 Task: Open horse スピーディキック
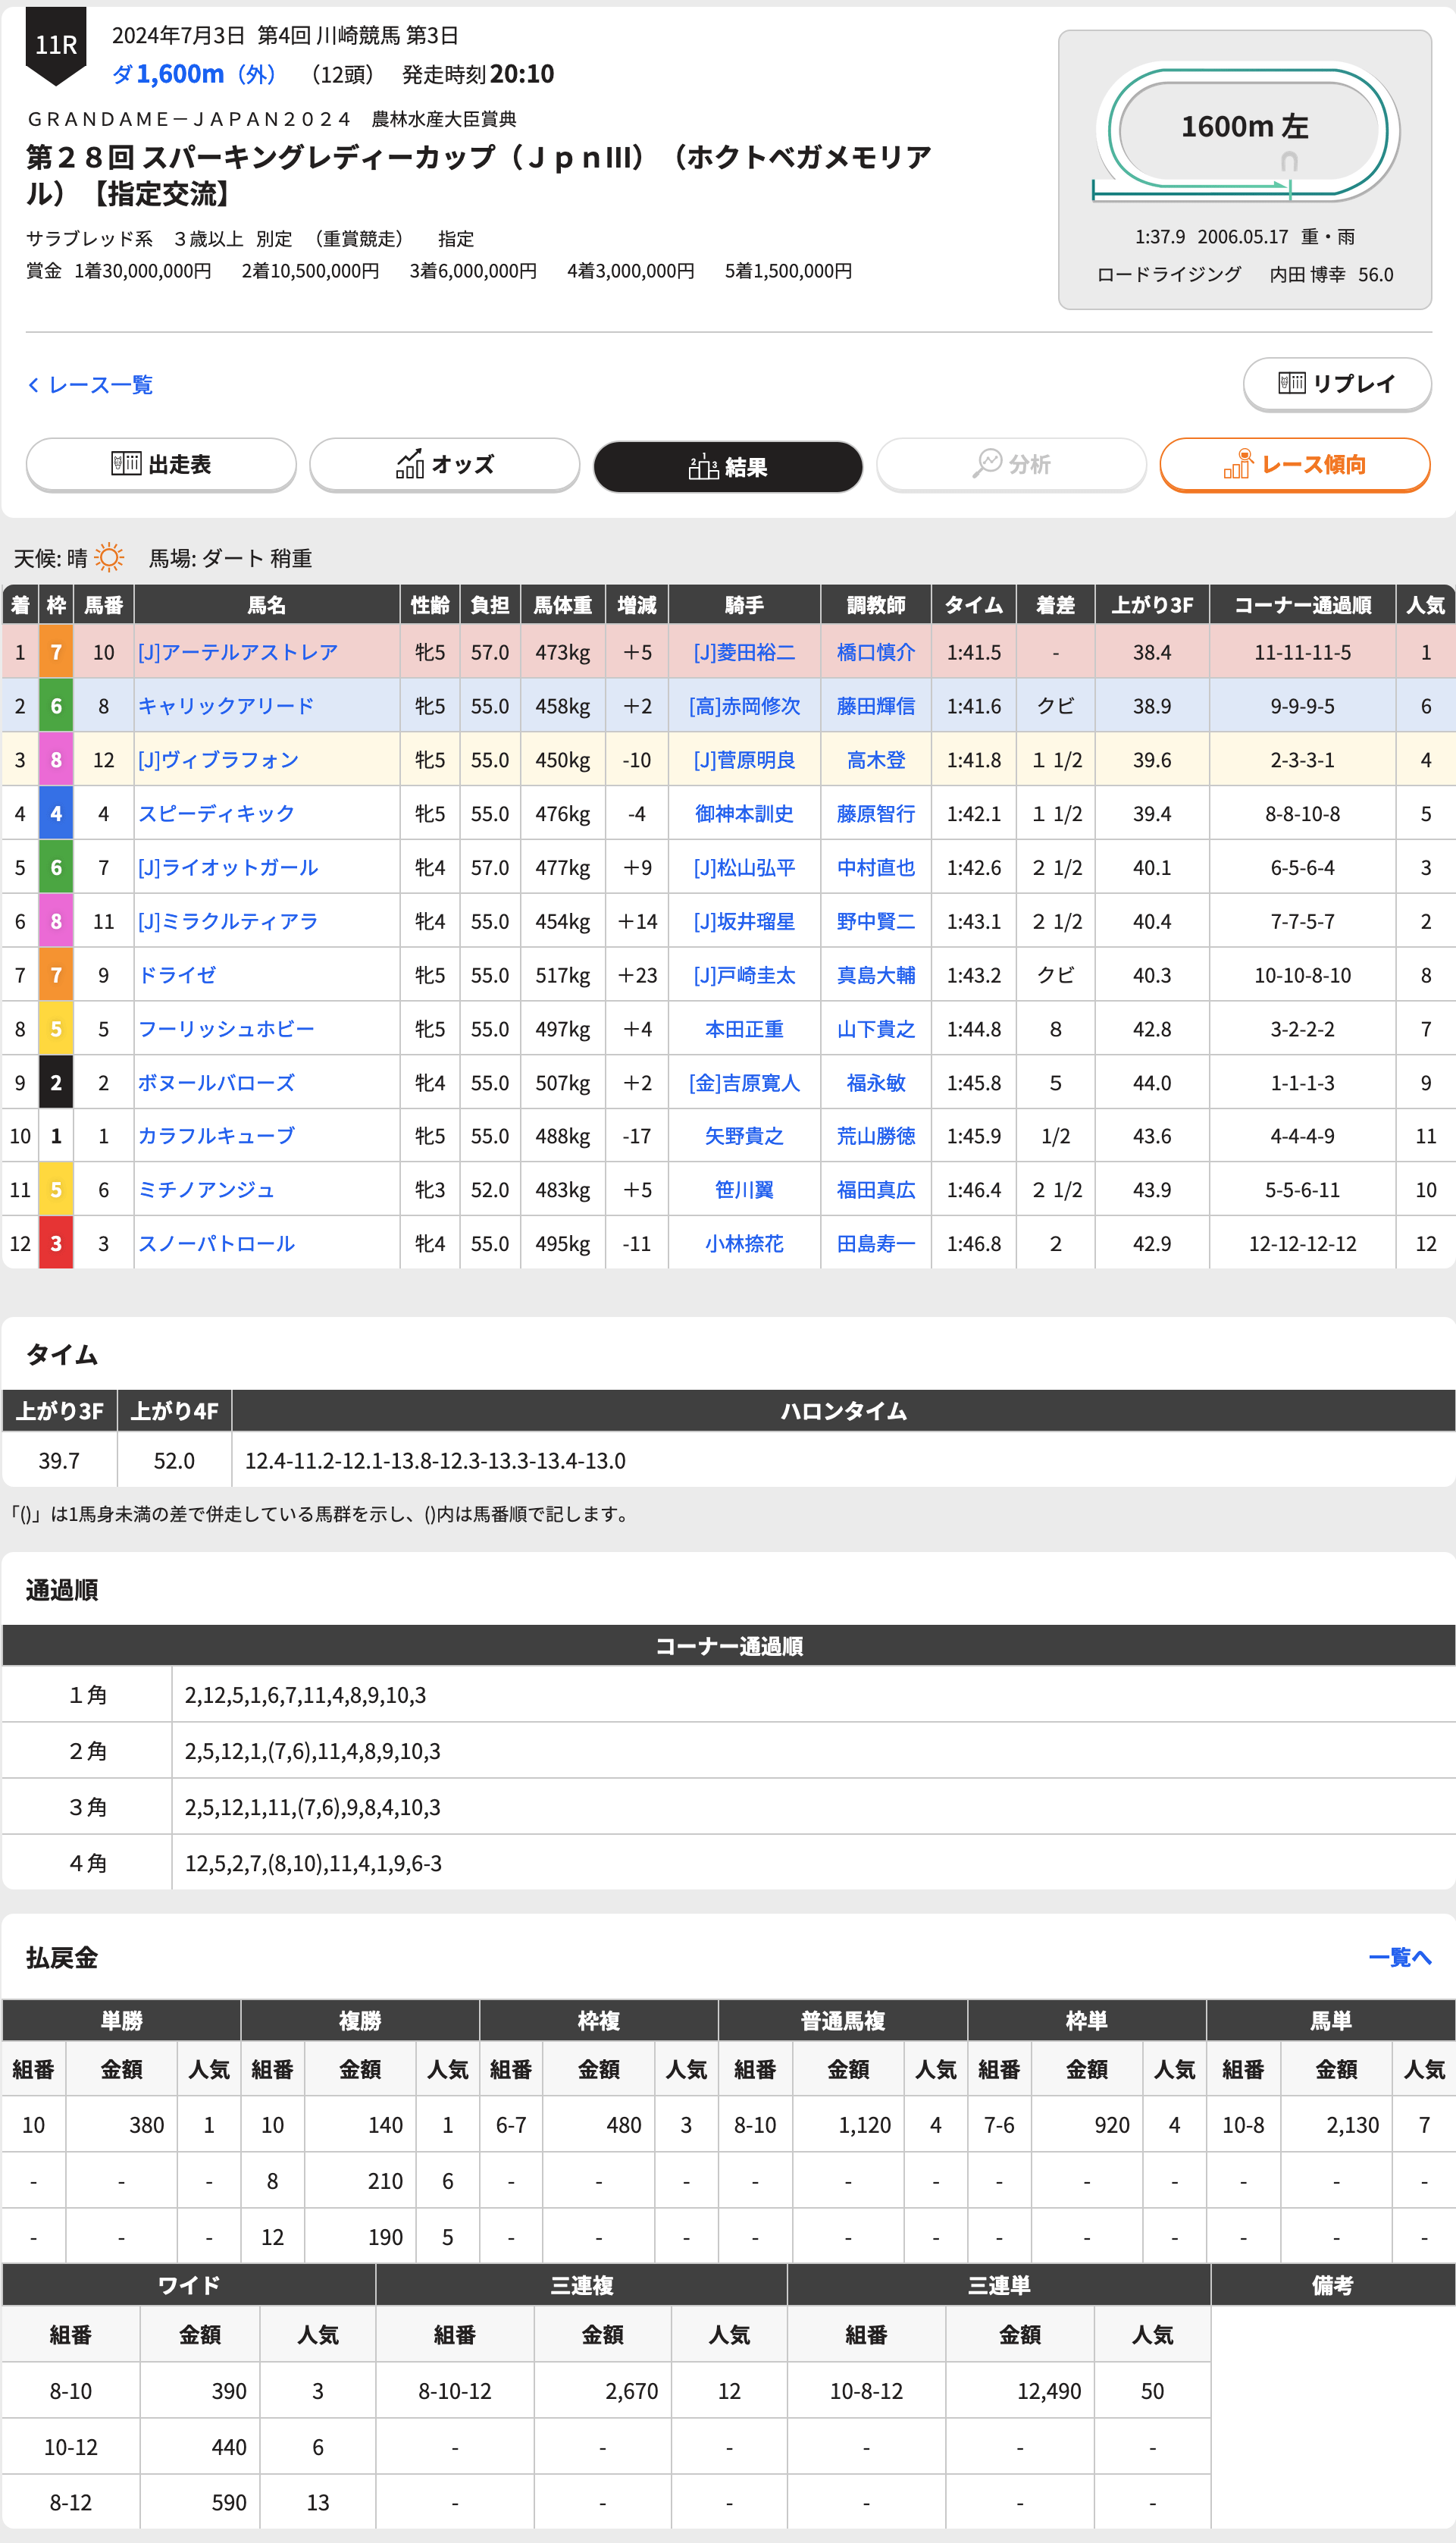[216, 814]
